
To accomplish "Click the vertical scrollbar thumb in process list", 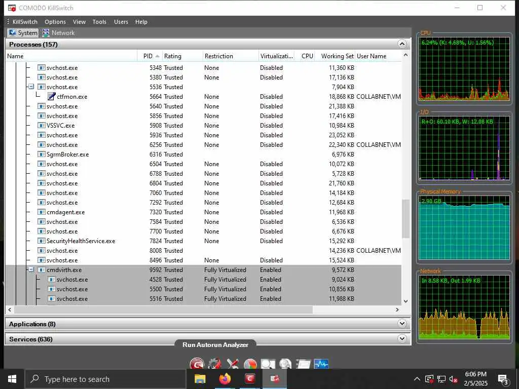I will pyautogui.click(x=406, y=218).
